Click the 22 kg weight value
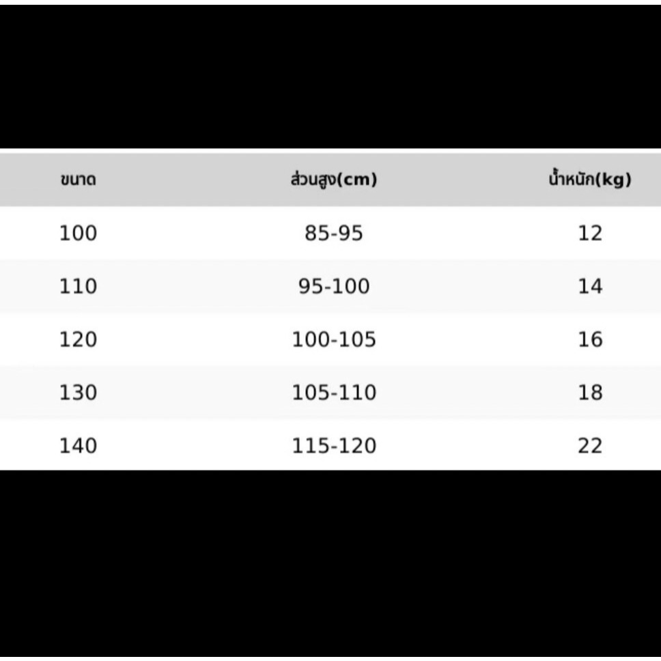Image resolution: width=661 pixels, height=661 pixels. pyautogui.click(x=591, y=446)
